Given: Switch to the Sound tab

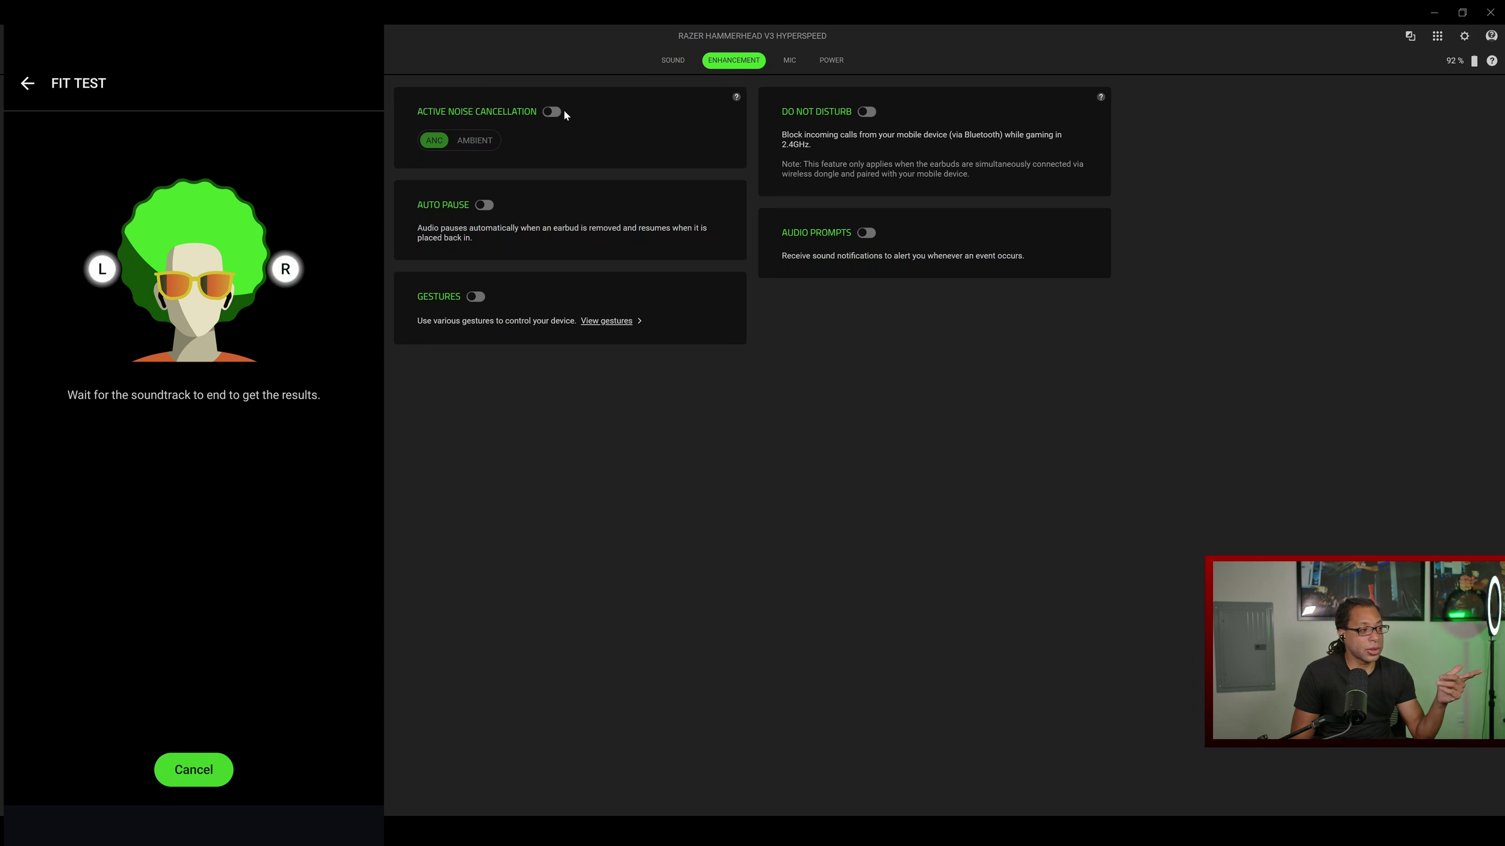Looking at the screenshot, I should pos(672,60).
